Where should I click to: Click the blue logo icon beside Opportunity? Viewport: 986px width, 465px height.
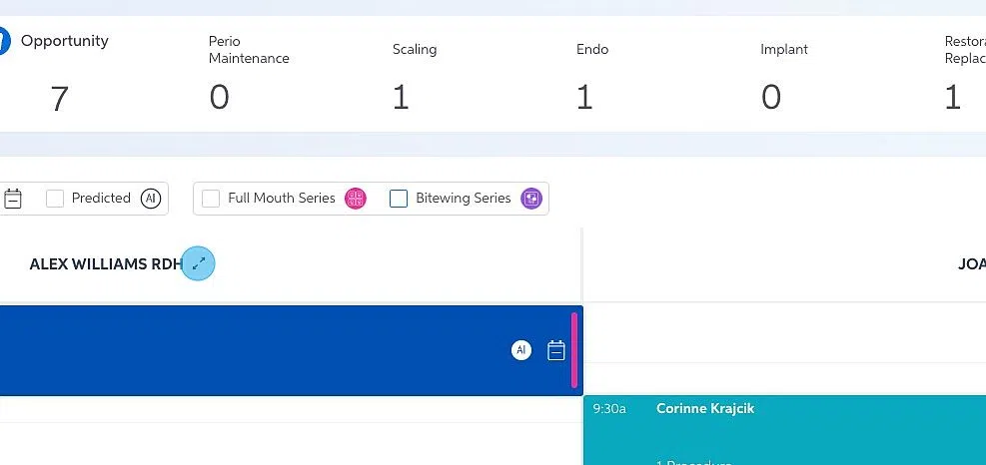click(4, 41)
